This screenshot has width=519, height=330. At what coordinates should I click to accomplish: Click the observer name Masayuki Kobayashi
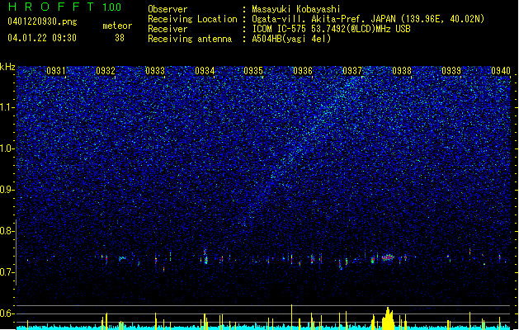[x=296, y=9]
